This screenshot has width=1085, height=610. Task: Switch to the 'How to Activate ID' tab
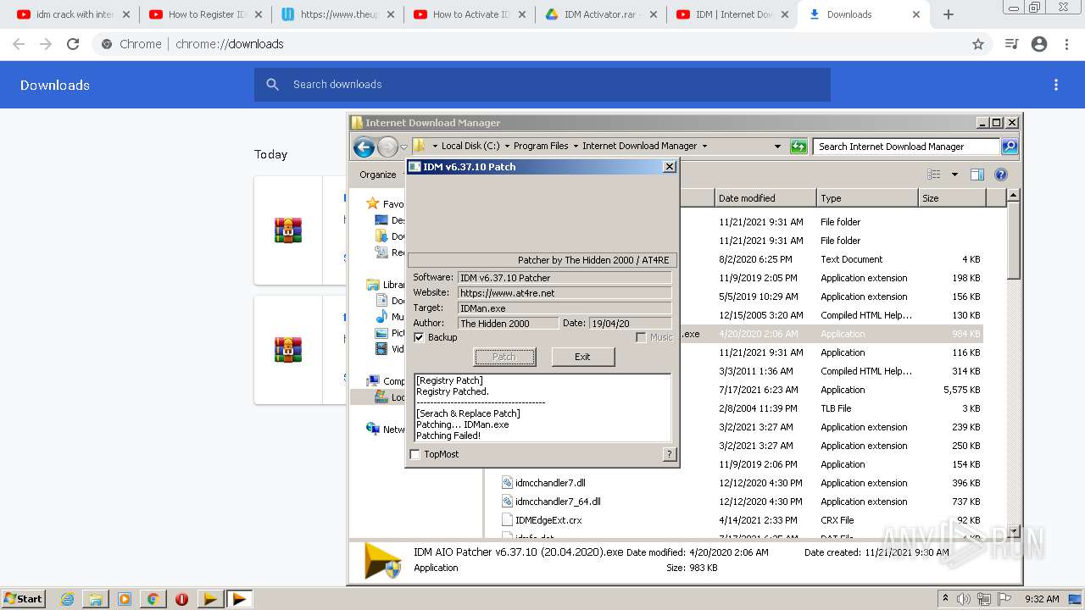(x=469, y=14)
